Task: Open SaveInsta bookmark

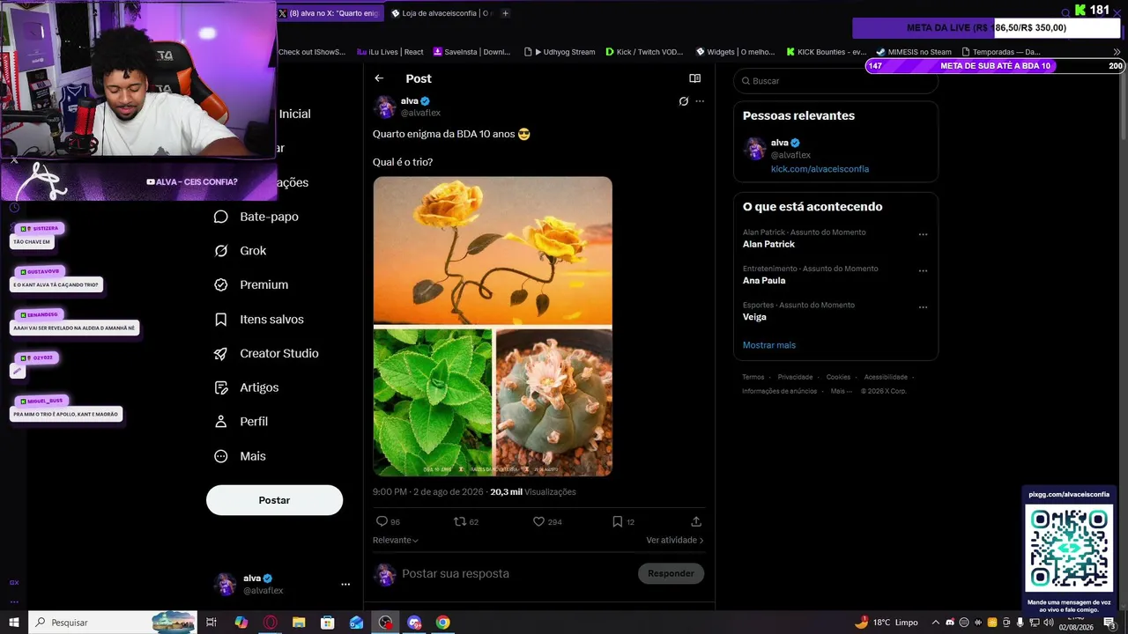Action: [x=471, y=52]
